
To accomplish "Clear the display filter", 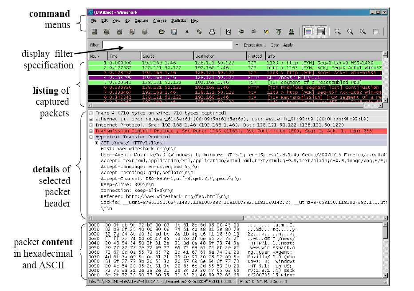I will click(274, 45).
